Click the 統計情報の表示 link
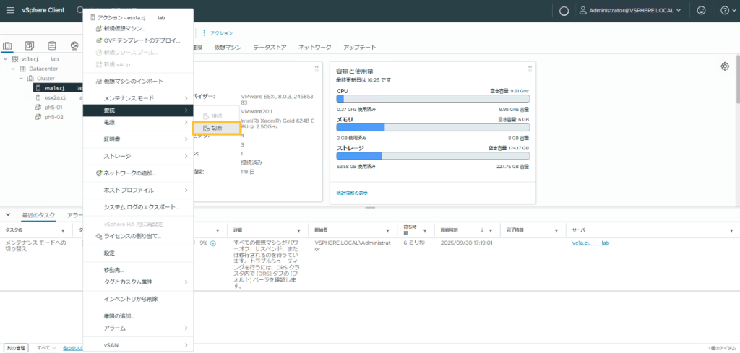This screenshot has width=740, height=353. click(x=352, y=193)
